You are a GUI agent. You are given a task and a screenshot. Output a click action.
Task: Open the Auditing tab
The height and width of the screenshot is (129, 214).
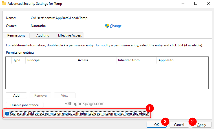pos(43,35)
